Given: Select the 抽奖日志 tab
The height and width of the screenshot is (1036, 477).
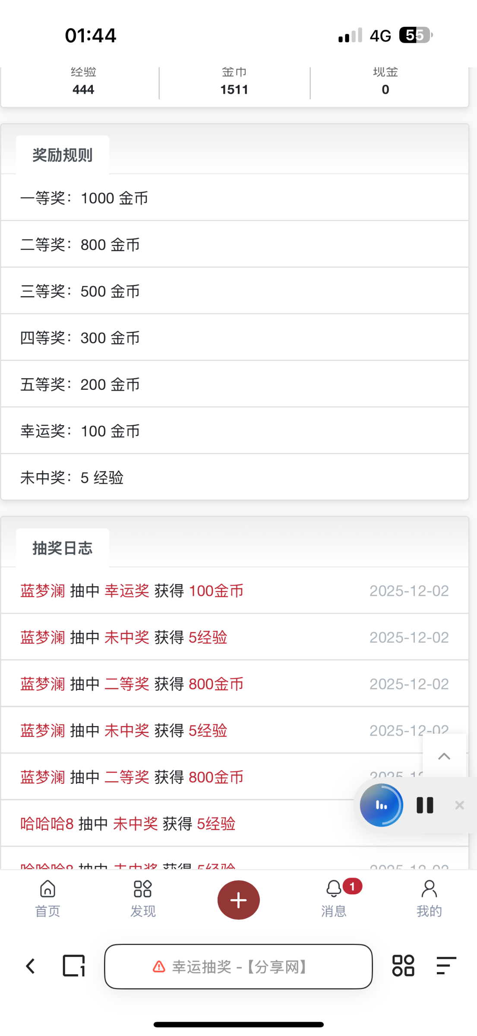Looking at the screenshot, I should click(x=63, y=548).
